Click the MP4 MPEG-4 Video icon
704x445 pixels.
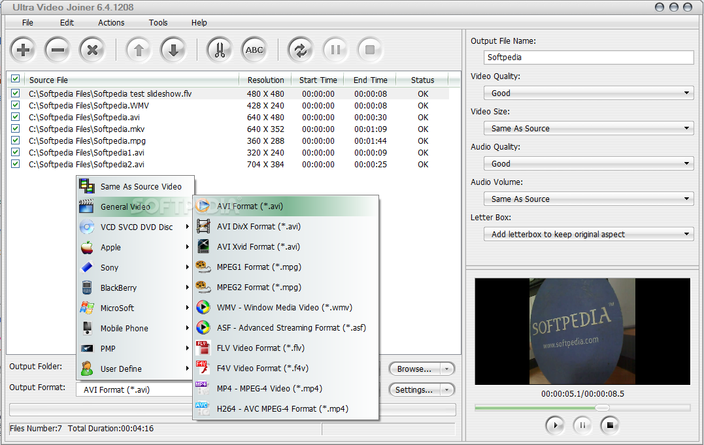(203, 388)
